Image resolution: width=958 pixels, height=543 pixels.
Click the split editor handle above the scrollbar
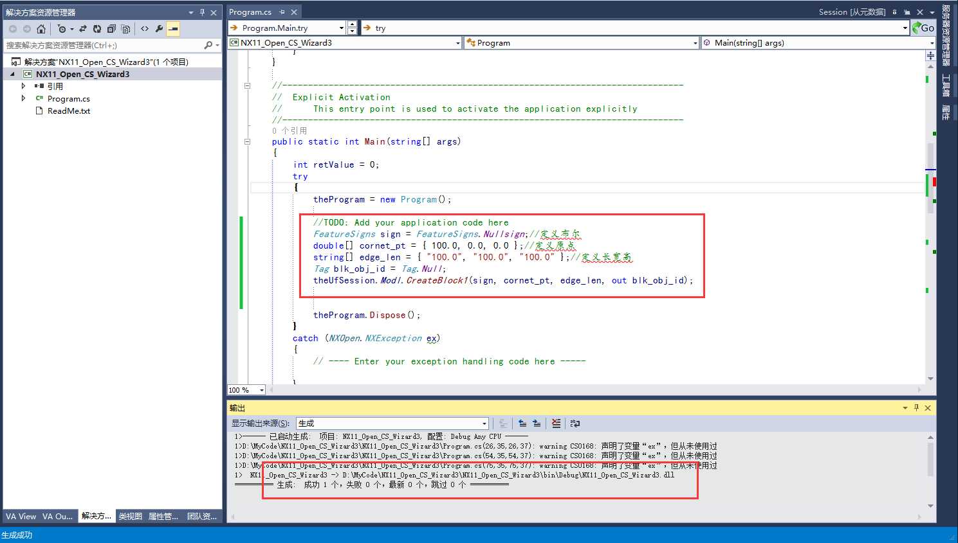pos(930,56)
